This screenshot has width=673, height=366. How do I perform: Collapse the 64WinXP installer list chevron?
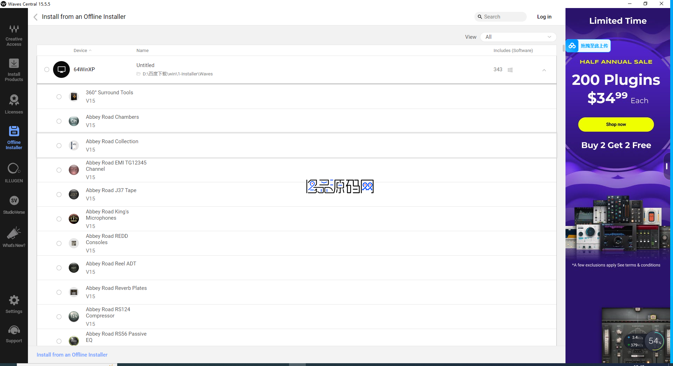[544, 70]
